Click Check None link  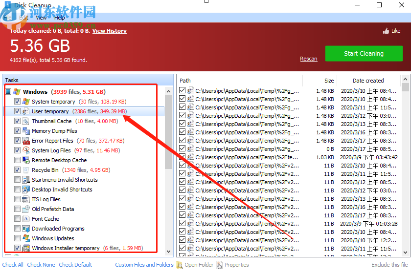(x=41, y=265)
